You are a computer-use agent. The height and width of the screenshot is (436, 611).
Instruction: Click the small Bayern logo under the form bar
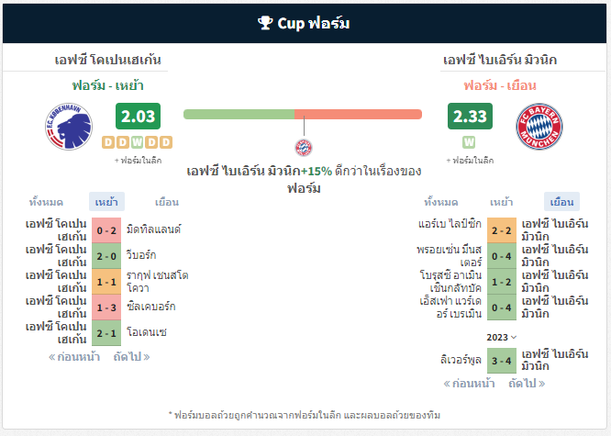(x=304, y=148)
